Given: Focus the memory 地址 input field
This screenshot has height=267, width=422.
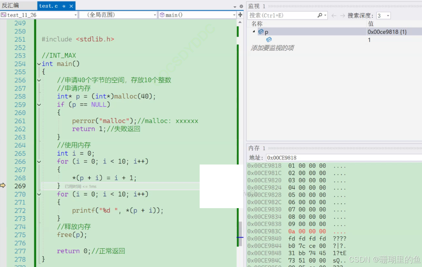Looking at the screenshot, I should [x=344, y=158].
